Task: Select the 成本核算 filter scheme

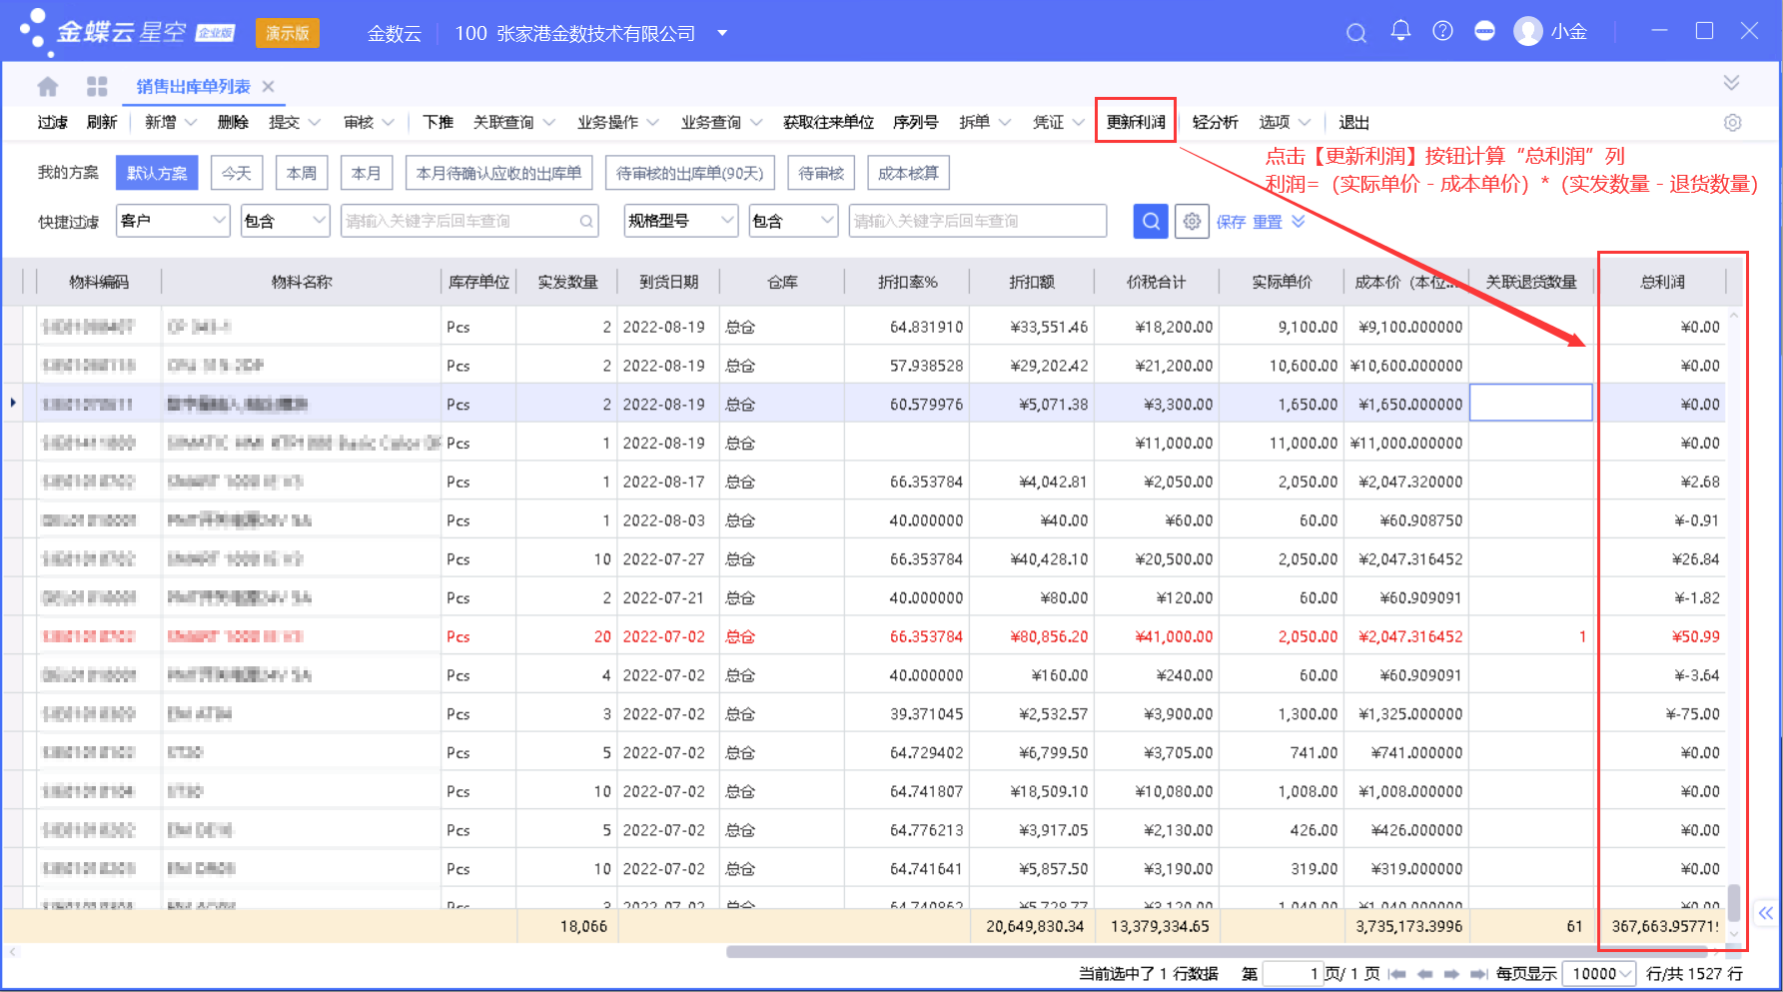Action: (908, 173)
